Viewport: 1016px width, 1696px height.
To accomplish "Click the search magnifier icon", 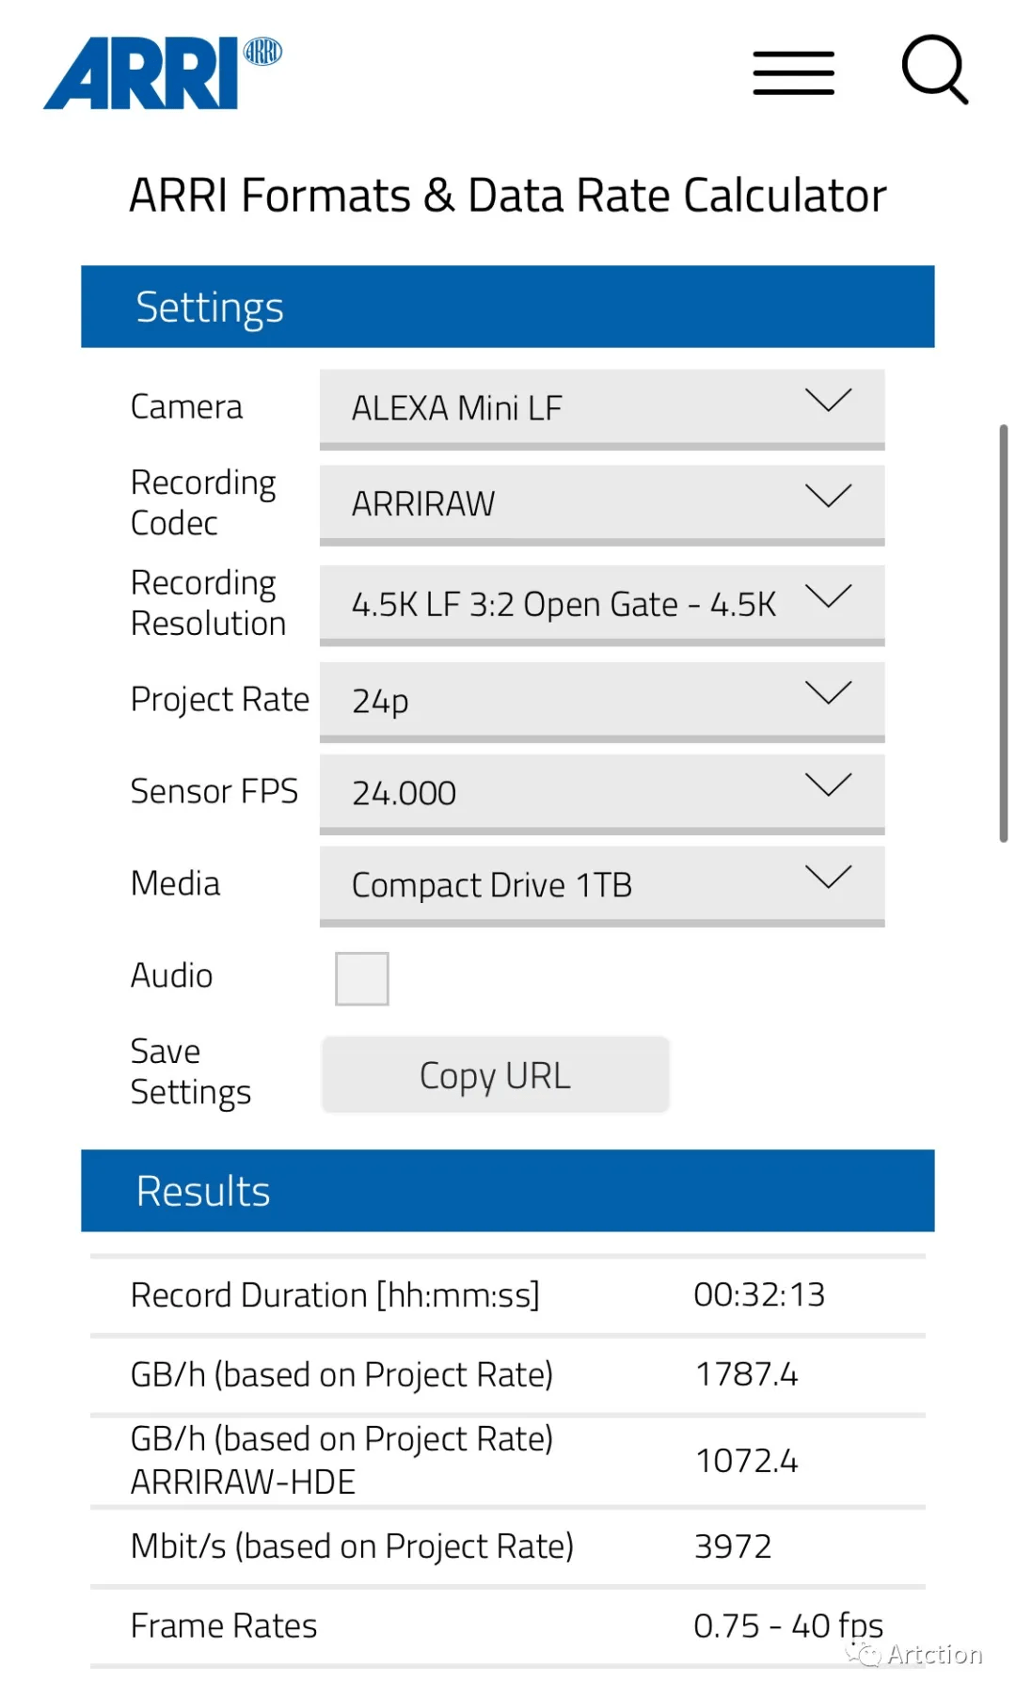I will pyautogui.click(x=934, y=70).
